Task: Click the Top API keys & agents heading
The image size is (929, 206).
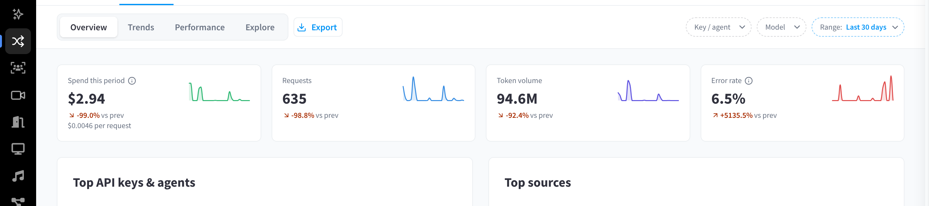Action: pyautogui.click(x=134, y=183)
